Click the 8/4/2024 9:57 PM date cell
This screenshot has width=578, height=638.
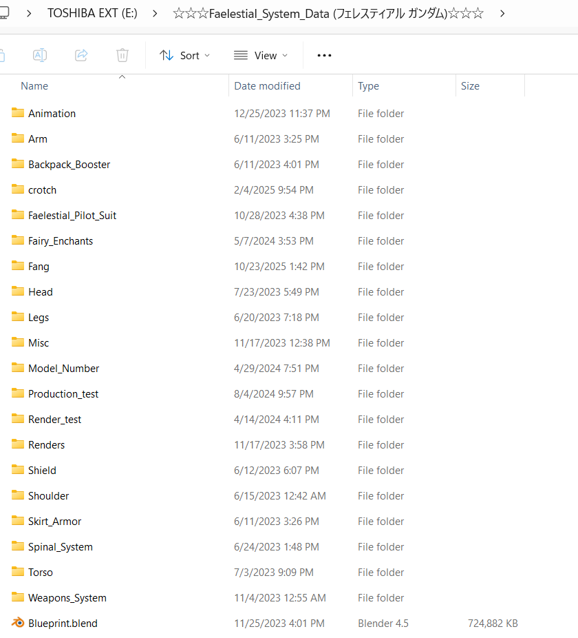(x=274, y=394)
